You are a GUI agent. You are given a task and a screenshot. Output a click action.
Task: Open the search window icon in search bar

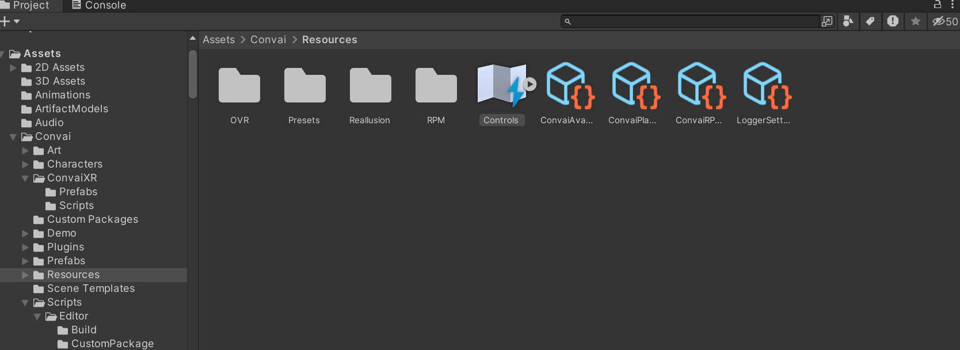click(827, 21)
